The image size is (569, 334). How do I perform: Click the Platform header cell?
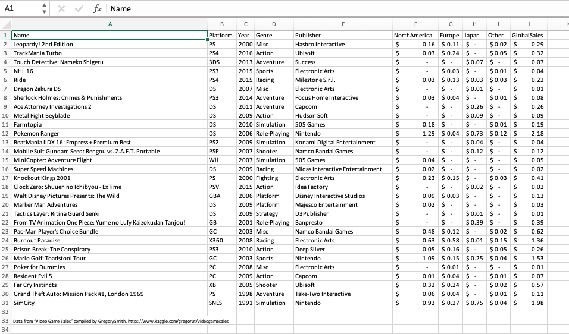(x=222, y=36)
